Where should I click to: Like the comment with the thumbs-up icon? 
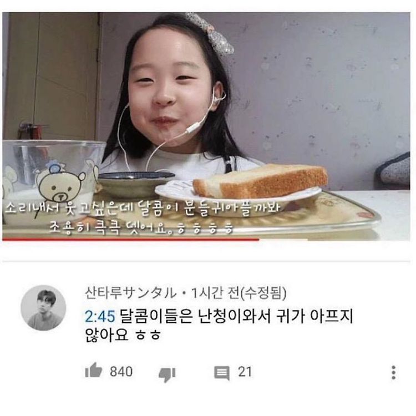[93, 370]
